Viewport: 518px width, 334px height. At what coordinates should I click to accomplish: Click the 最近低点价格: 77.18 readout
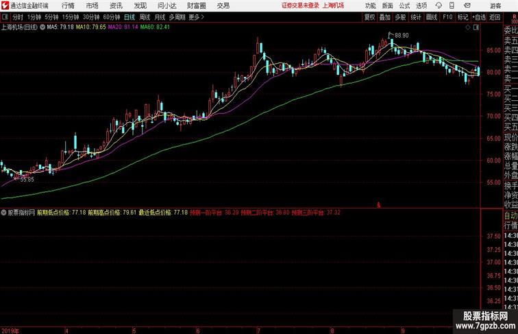(163, 213)
